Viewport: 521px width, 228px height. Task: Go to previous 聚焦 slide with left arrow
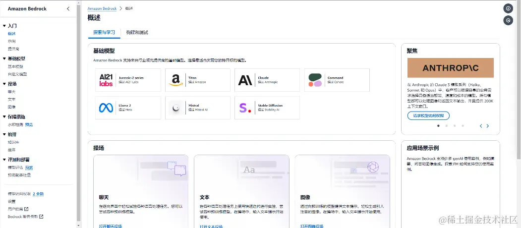tap(481, 126)
